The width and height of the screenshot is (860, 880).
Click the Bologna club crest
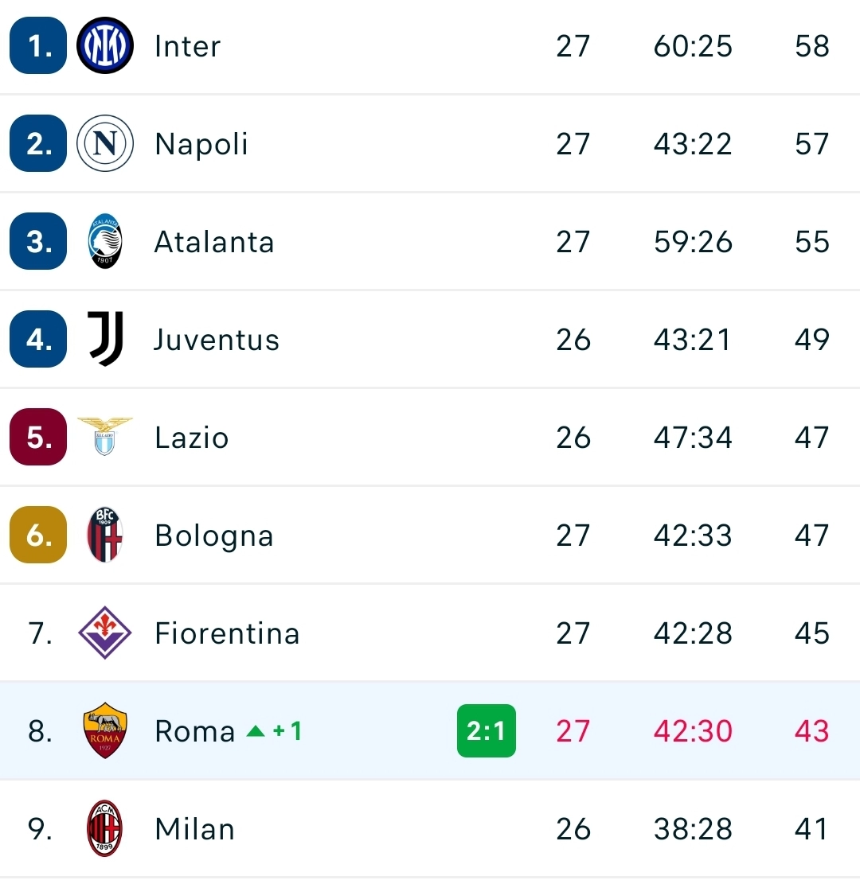coord(104,535)
